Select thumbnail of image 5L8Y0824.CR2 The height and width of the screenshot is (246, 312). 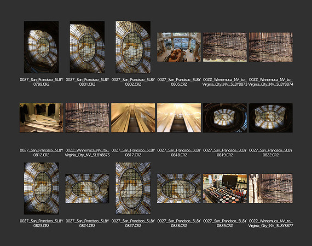tap(87, 189)
